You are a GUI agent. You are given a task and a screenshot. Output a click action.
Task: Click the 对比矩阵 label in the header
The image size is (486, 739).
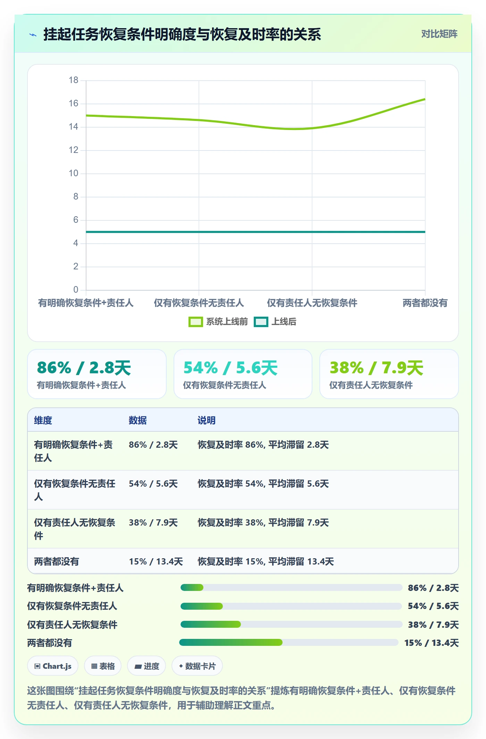click(439, 34)
